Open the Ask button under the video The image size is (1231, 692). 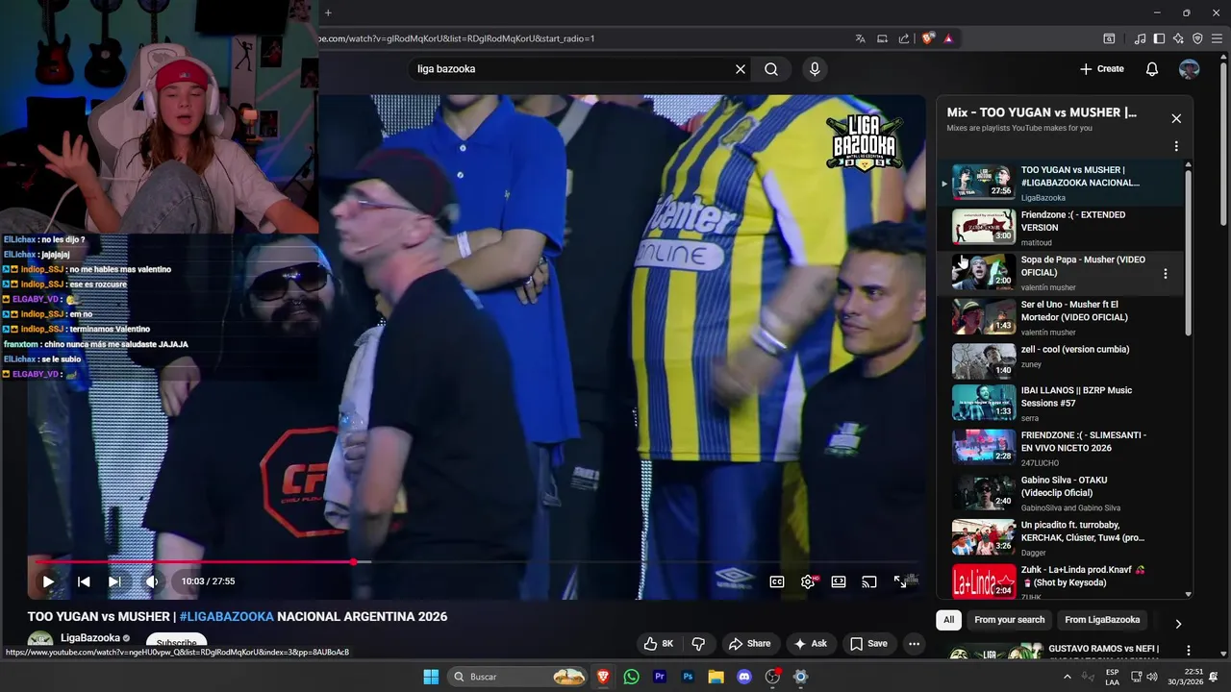coord(810,644)
